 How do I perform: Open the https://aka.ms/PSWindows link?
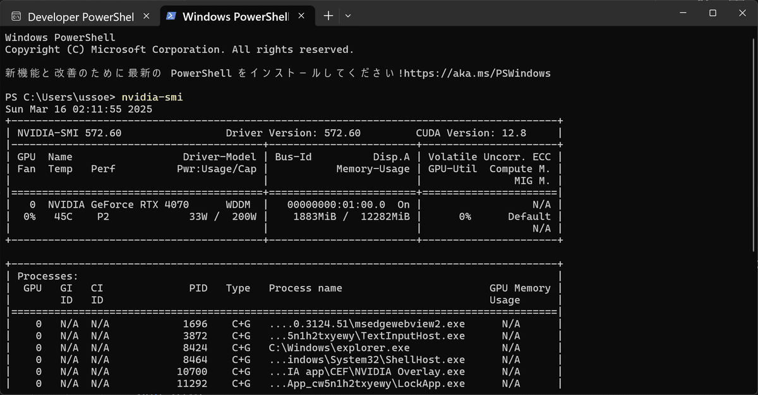click(477, 73)
